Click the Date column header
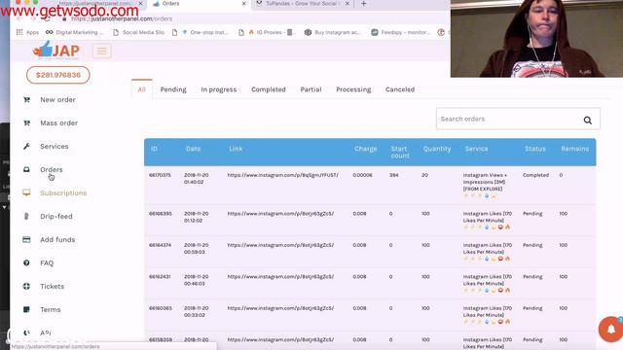Viewport: 623px width, 350px height. (x=193, y=149)
